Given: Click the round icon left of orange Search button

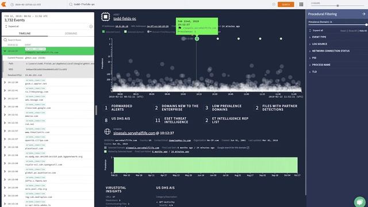Looking at the screenshot, I should point(274,4).
